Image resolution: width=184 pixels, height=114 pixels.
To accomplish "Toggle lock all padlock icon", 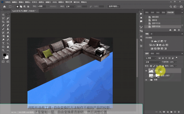I will pos(163,66).
